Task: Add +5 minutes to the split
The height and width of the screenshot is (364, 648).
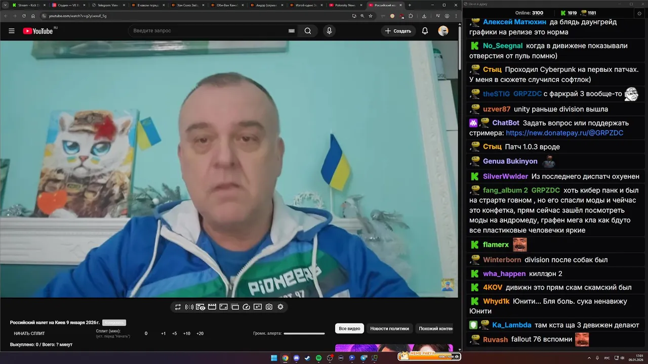Action: click(175, 334)
